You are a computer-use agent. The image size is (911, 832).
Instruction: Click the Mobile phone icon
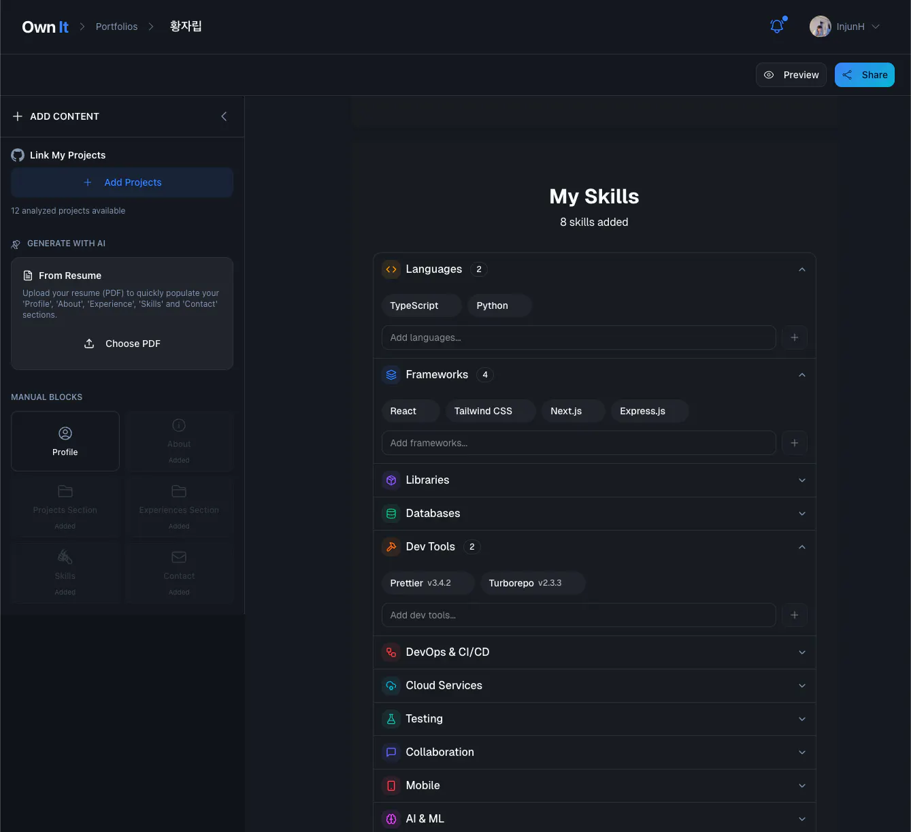[391, 786]
